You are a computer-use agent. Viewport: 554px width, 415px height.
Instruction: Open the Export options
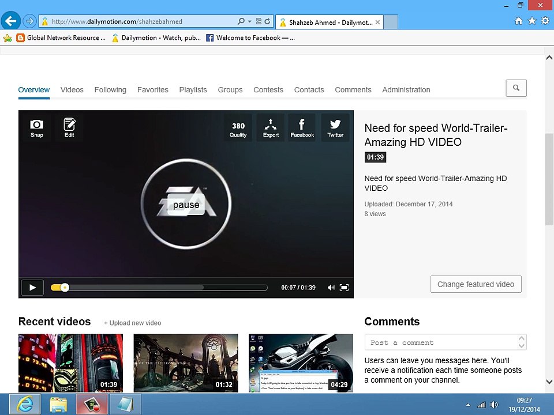[x=271, y=128]
